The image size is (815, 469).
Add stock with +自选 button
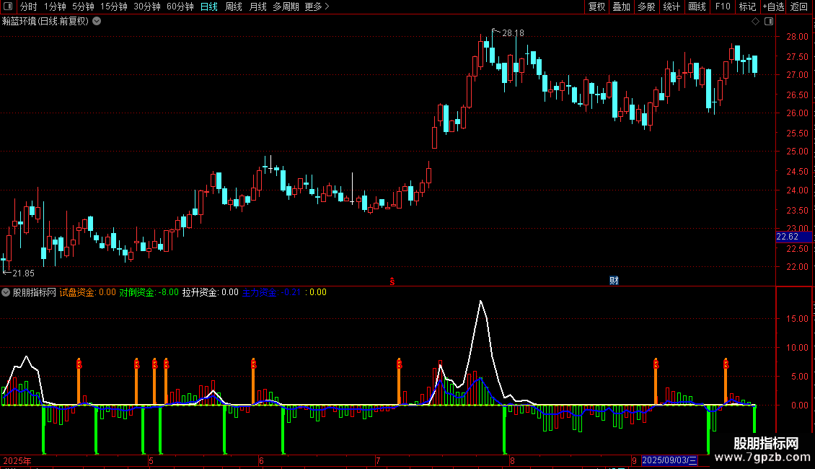pyautogui.click(x=773, y=6)
